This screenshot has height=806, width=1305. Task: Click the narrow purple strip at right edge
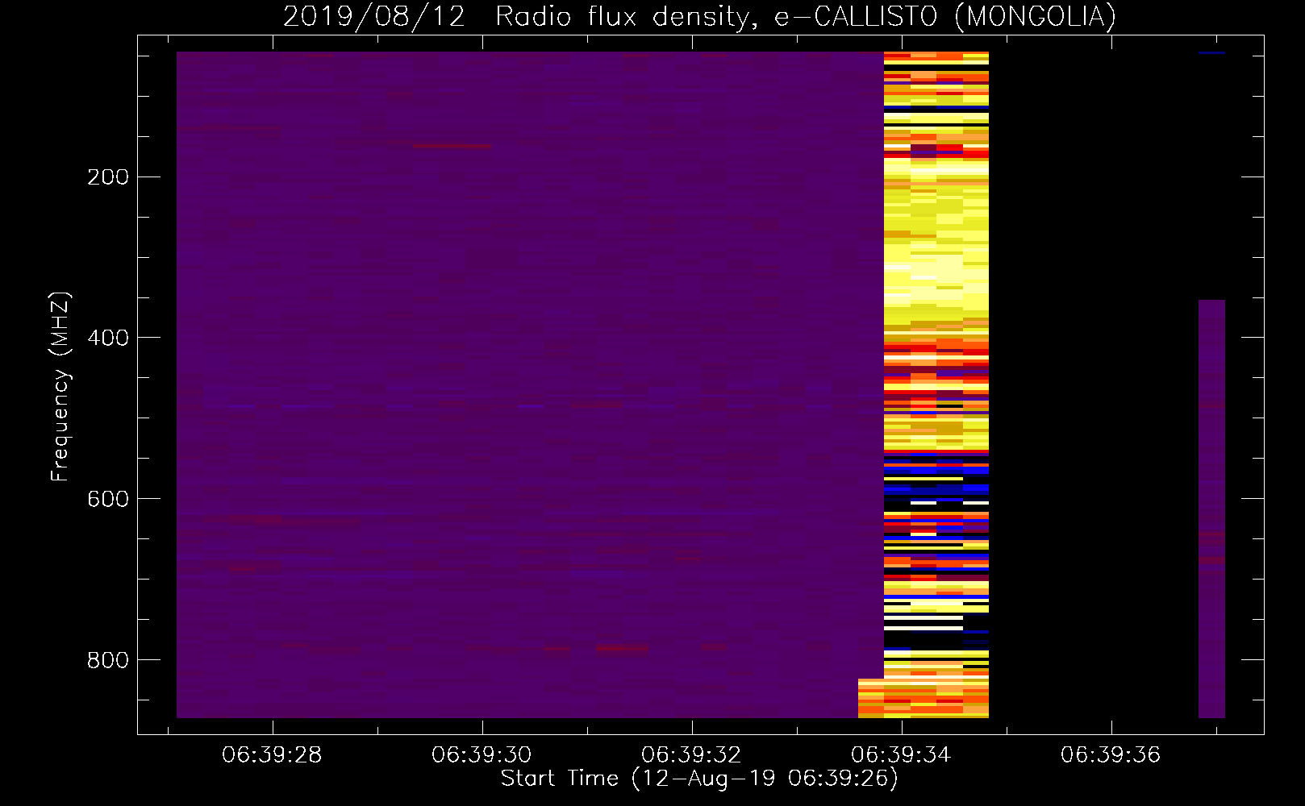click(x=1211, y=509)
